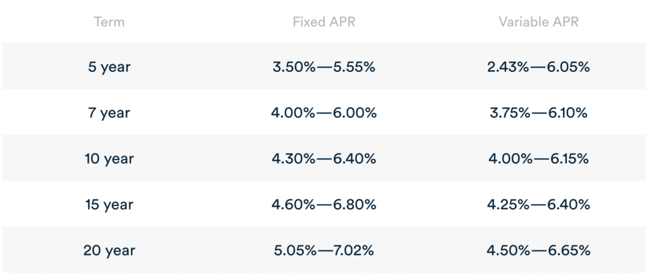Select the 10 year term cell

pos(109,158)
